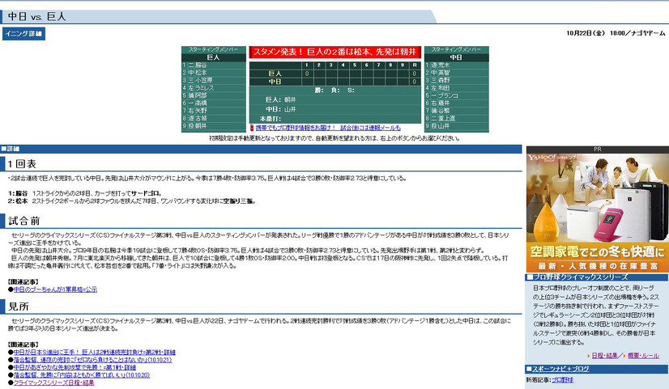Click the 中日 row label in the scoreboard
This screenshot has width=669, height=389.
275,82
